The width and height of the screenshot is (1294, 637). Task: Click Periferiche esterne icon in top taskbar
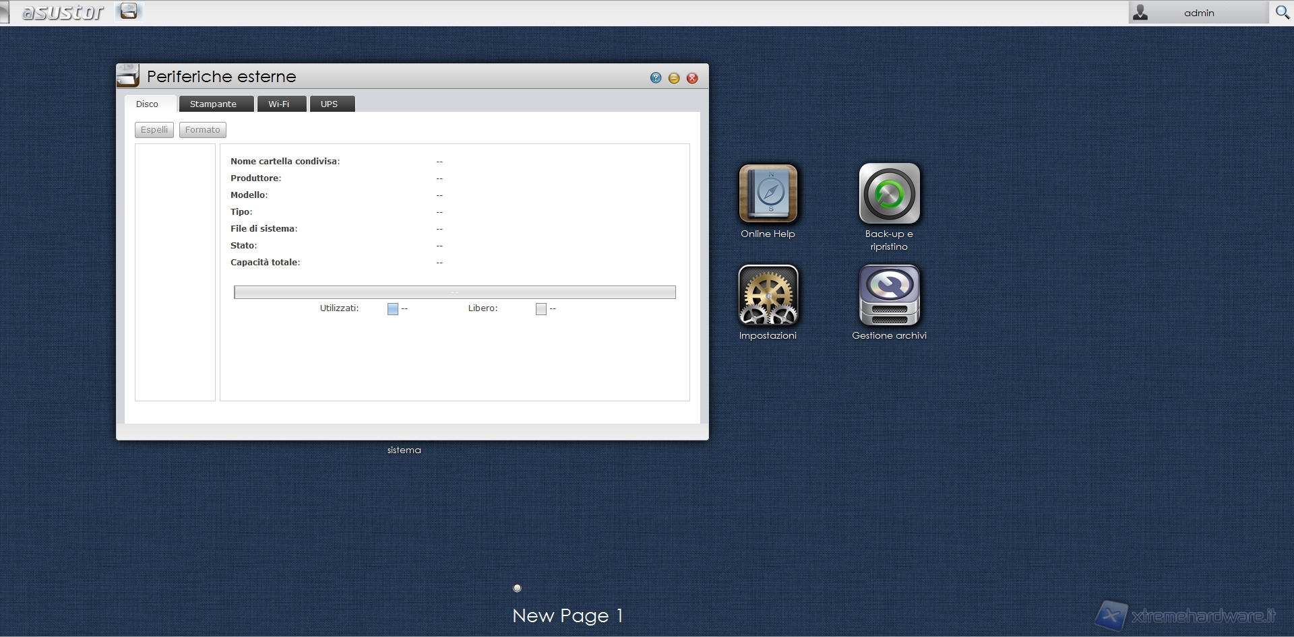click(128, 11)
